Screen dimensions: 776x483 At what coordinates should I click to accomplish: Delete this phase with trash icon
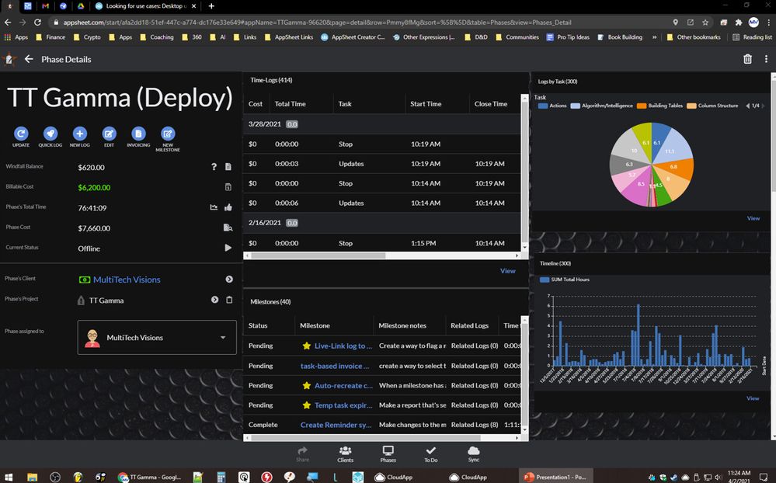[747, 59]
